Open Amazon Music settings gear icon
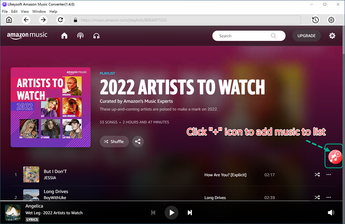345x224 pixels. [332, 35]
